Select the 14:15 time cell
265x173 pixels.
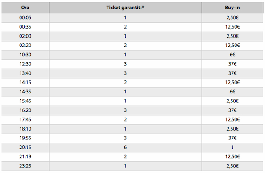click(25, 82)
